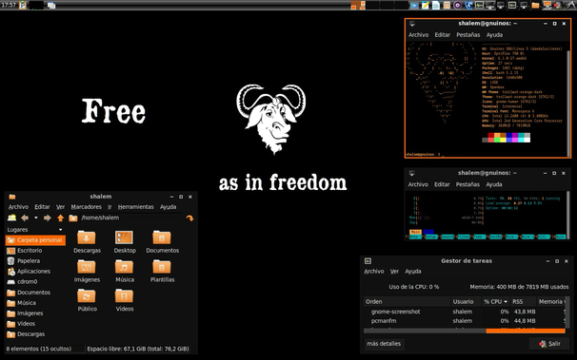Open Aplicaciones in the sidebar
Screen dimensions: 577x360
[x=35, y=272]
